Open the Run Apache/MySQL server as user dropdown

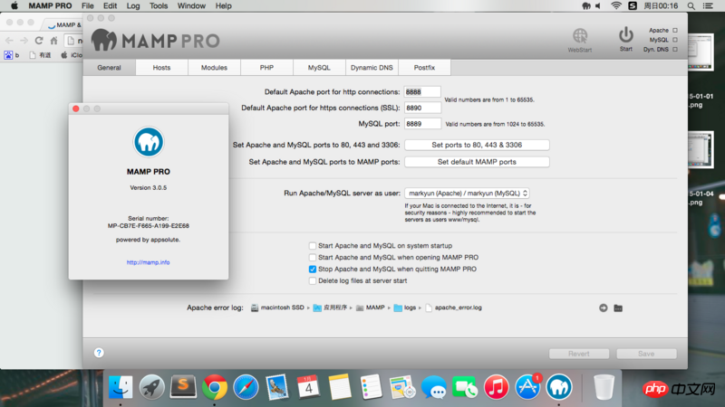click(x=467, y=193)
